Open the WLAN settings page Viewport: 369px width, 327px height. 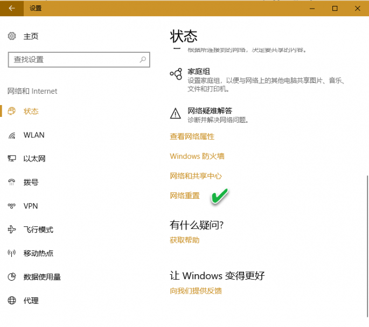(x=34, y=135)
